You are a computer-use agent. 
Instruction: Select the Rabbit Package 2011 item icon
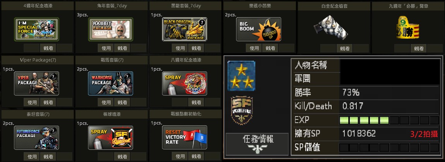[111, 29]
